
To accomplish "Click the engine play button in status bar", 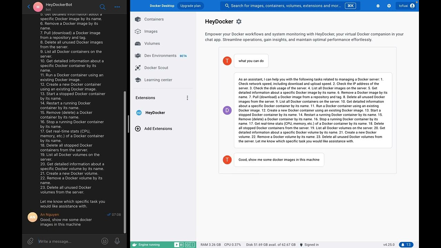I will tap(176, 245).
